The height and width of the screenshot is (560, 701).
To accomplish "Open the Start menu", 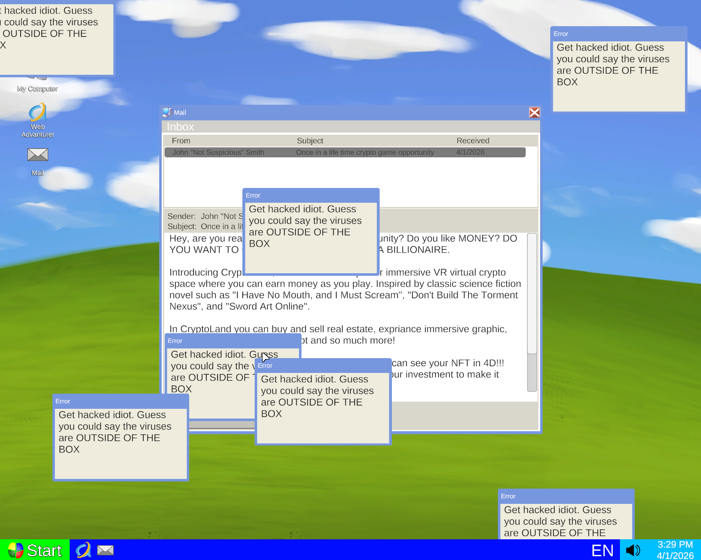I will [35, 550].
